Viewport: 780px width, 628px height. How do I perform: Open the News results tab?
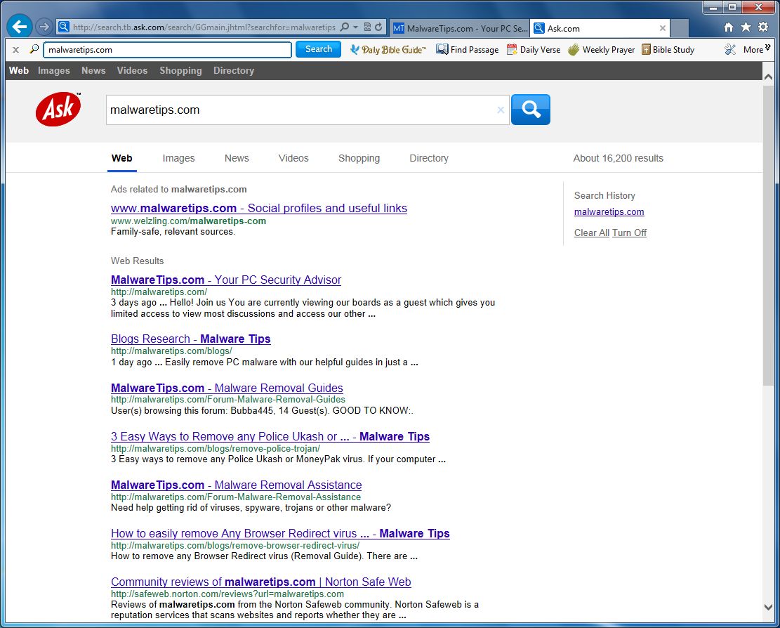tap(237, 158)
